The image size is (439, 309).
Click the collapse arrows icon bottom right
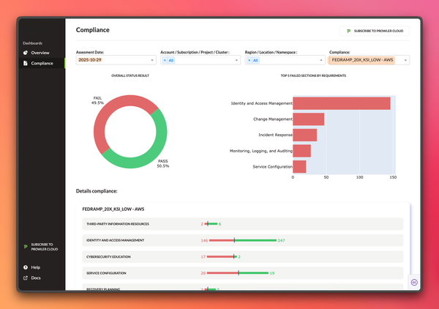(413, 282)
